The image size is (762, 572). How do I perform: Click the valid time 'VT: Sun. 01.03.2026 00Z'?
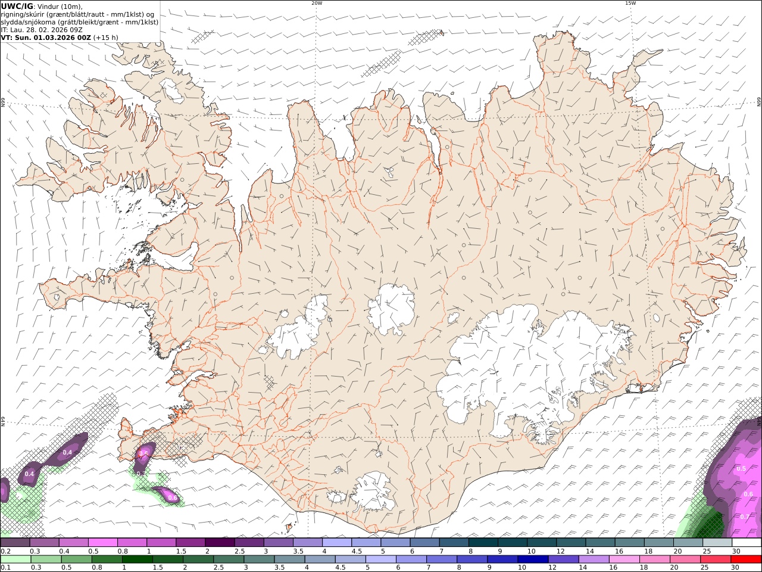[46, 37]
